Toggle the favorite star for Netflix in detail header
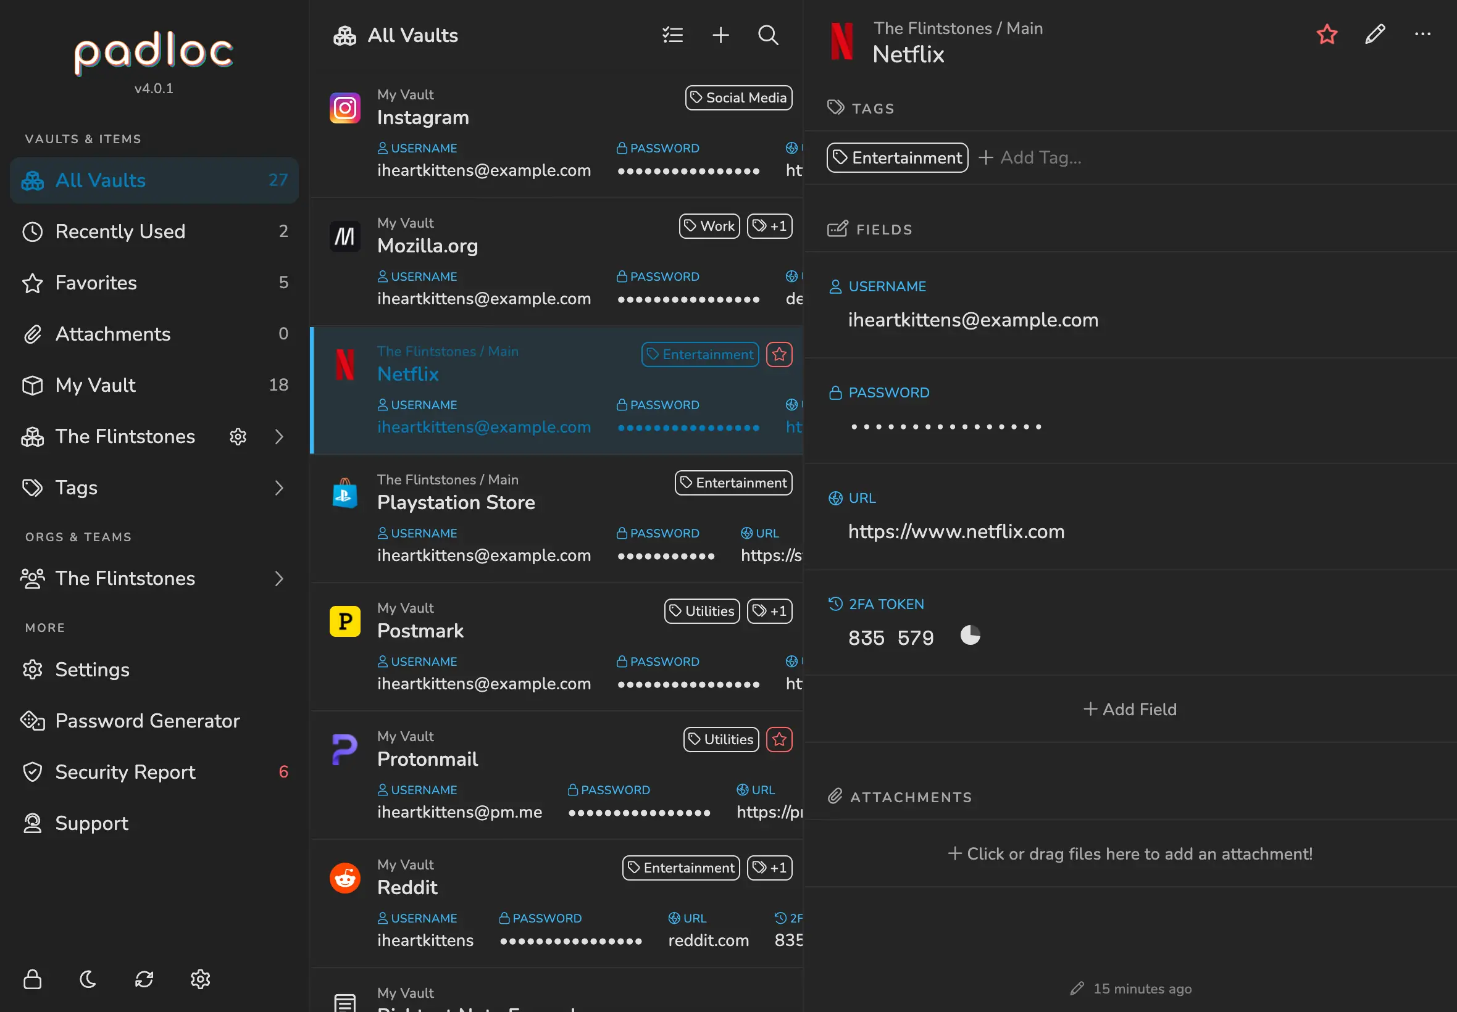This screenshot has height=1012, width=1457. pyautogui.click(x=1327, y=34)
